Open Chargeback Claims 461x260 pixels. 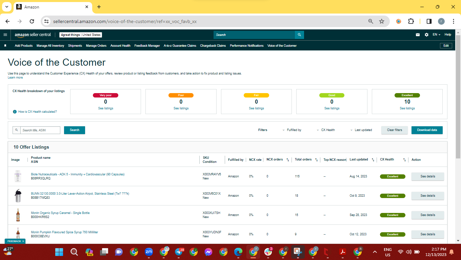click(213, 46)
